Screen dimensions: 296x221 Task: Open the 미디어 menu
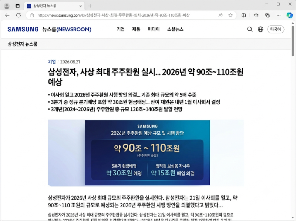154,29
